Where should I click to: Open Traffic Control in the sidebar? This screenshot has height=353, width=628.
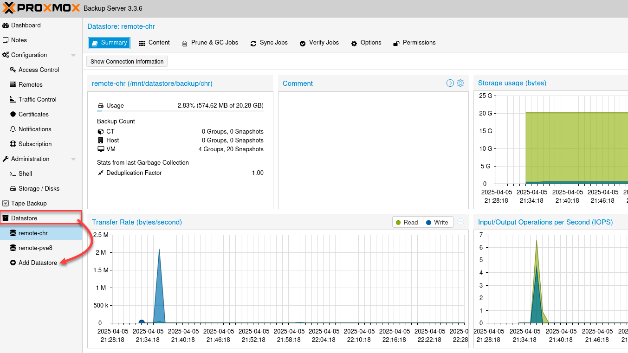click(x=37, y=99)
